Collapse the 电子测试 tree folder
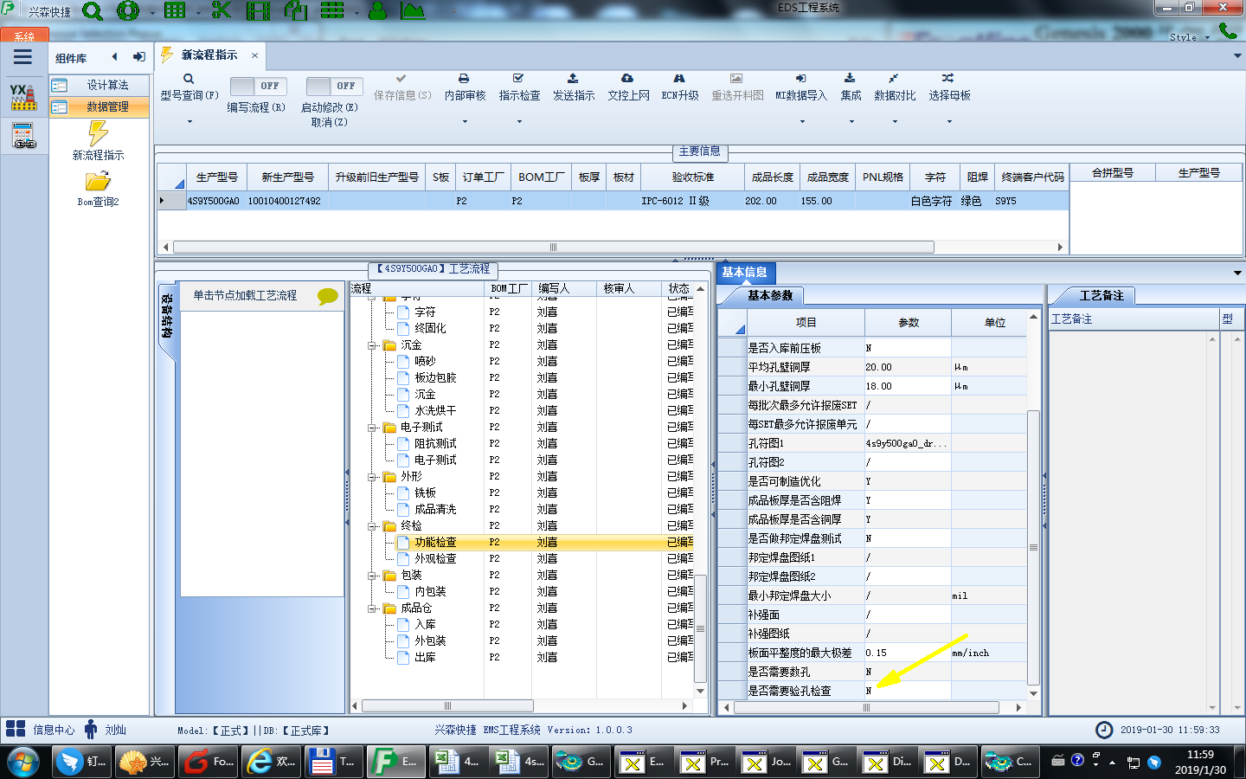Screen dimensions: 1246x779 [372, 428]
